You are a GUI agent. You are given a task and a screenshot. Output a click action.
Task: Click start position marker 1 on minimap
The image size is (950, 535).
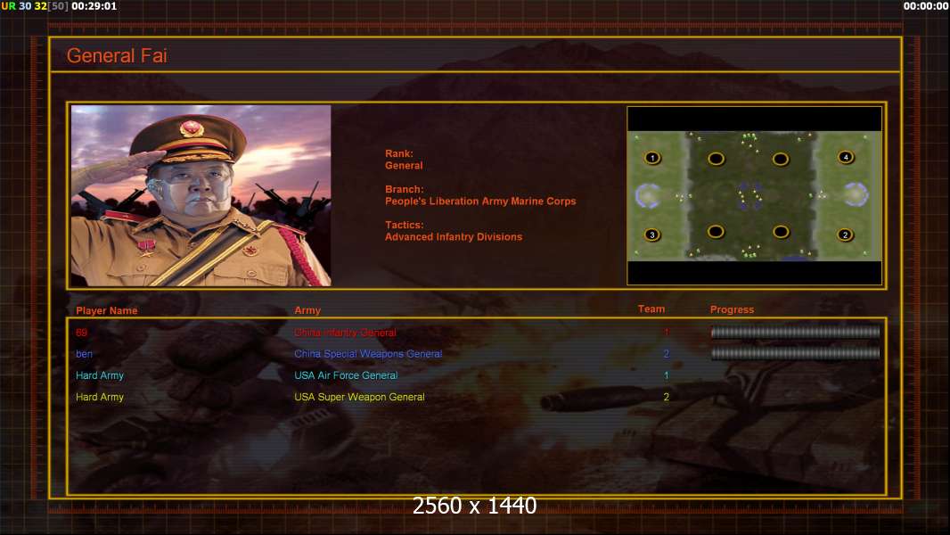pos(652,158)
